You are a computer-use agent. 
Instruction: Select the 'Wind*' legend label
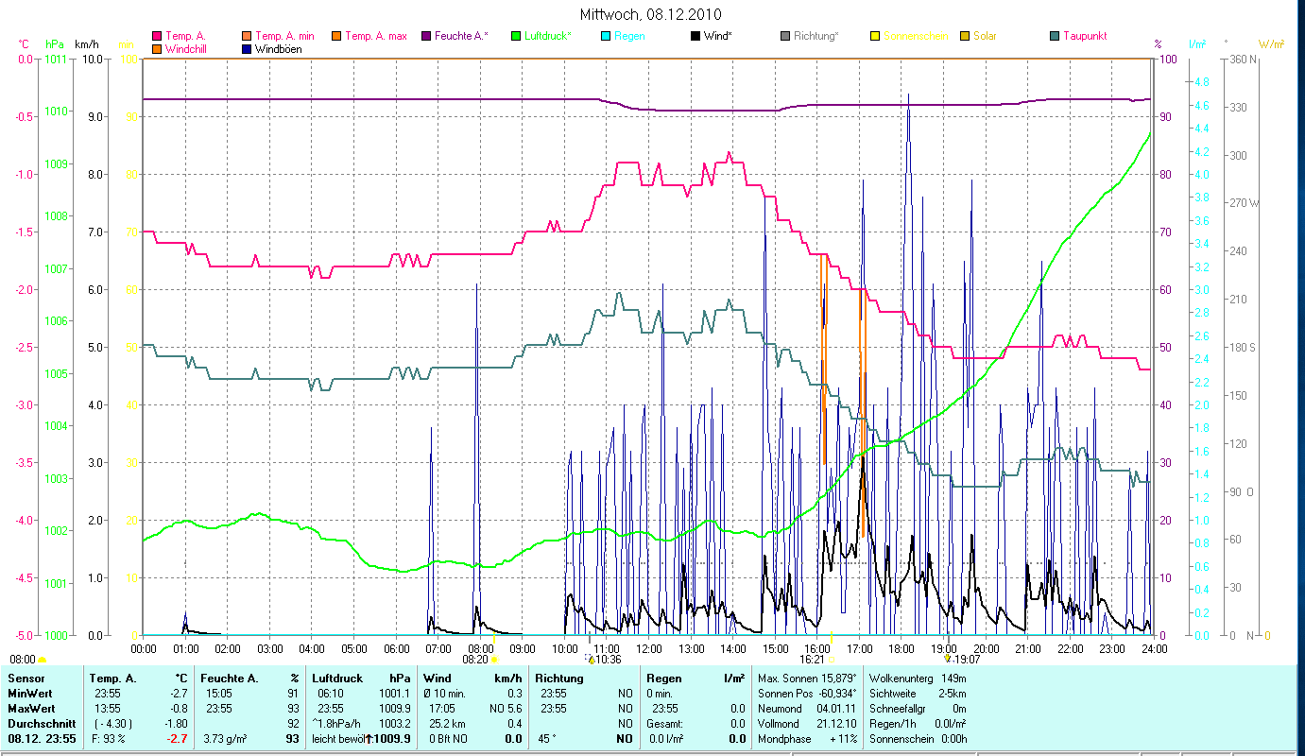click(x=719, y=36)
